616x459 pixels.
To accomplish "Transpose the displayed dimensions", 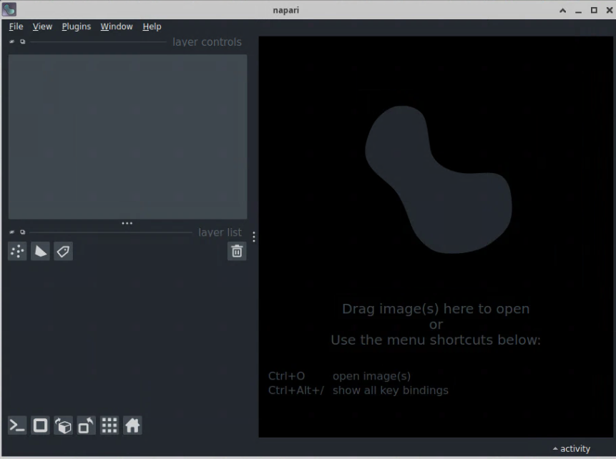I will click(x=86, y=426).
